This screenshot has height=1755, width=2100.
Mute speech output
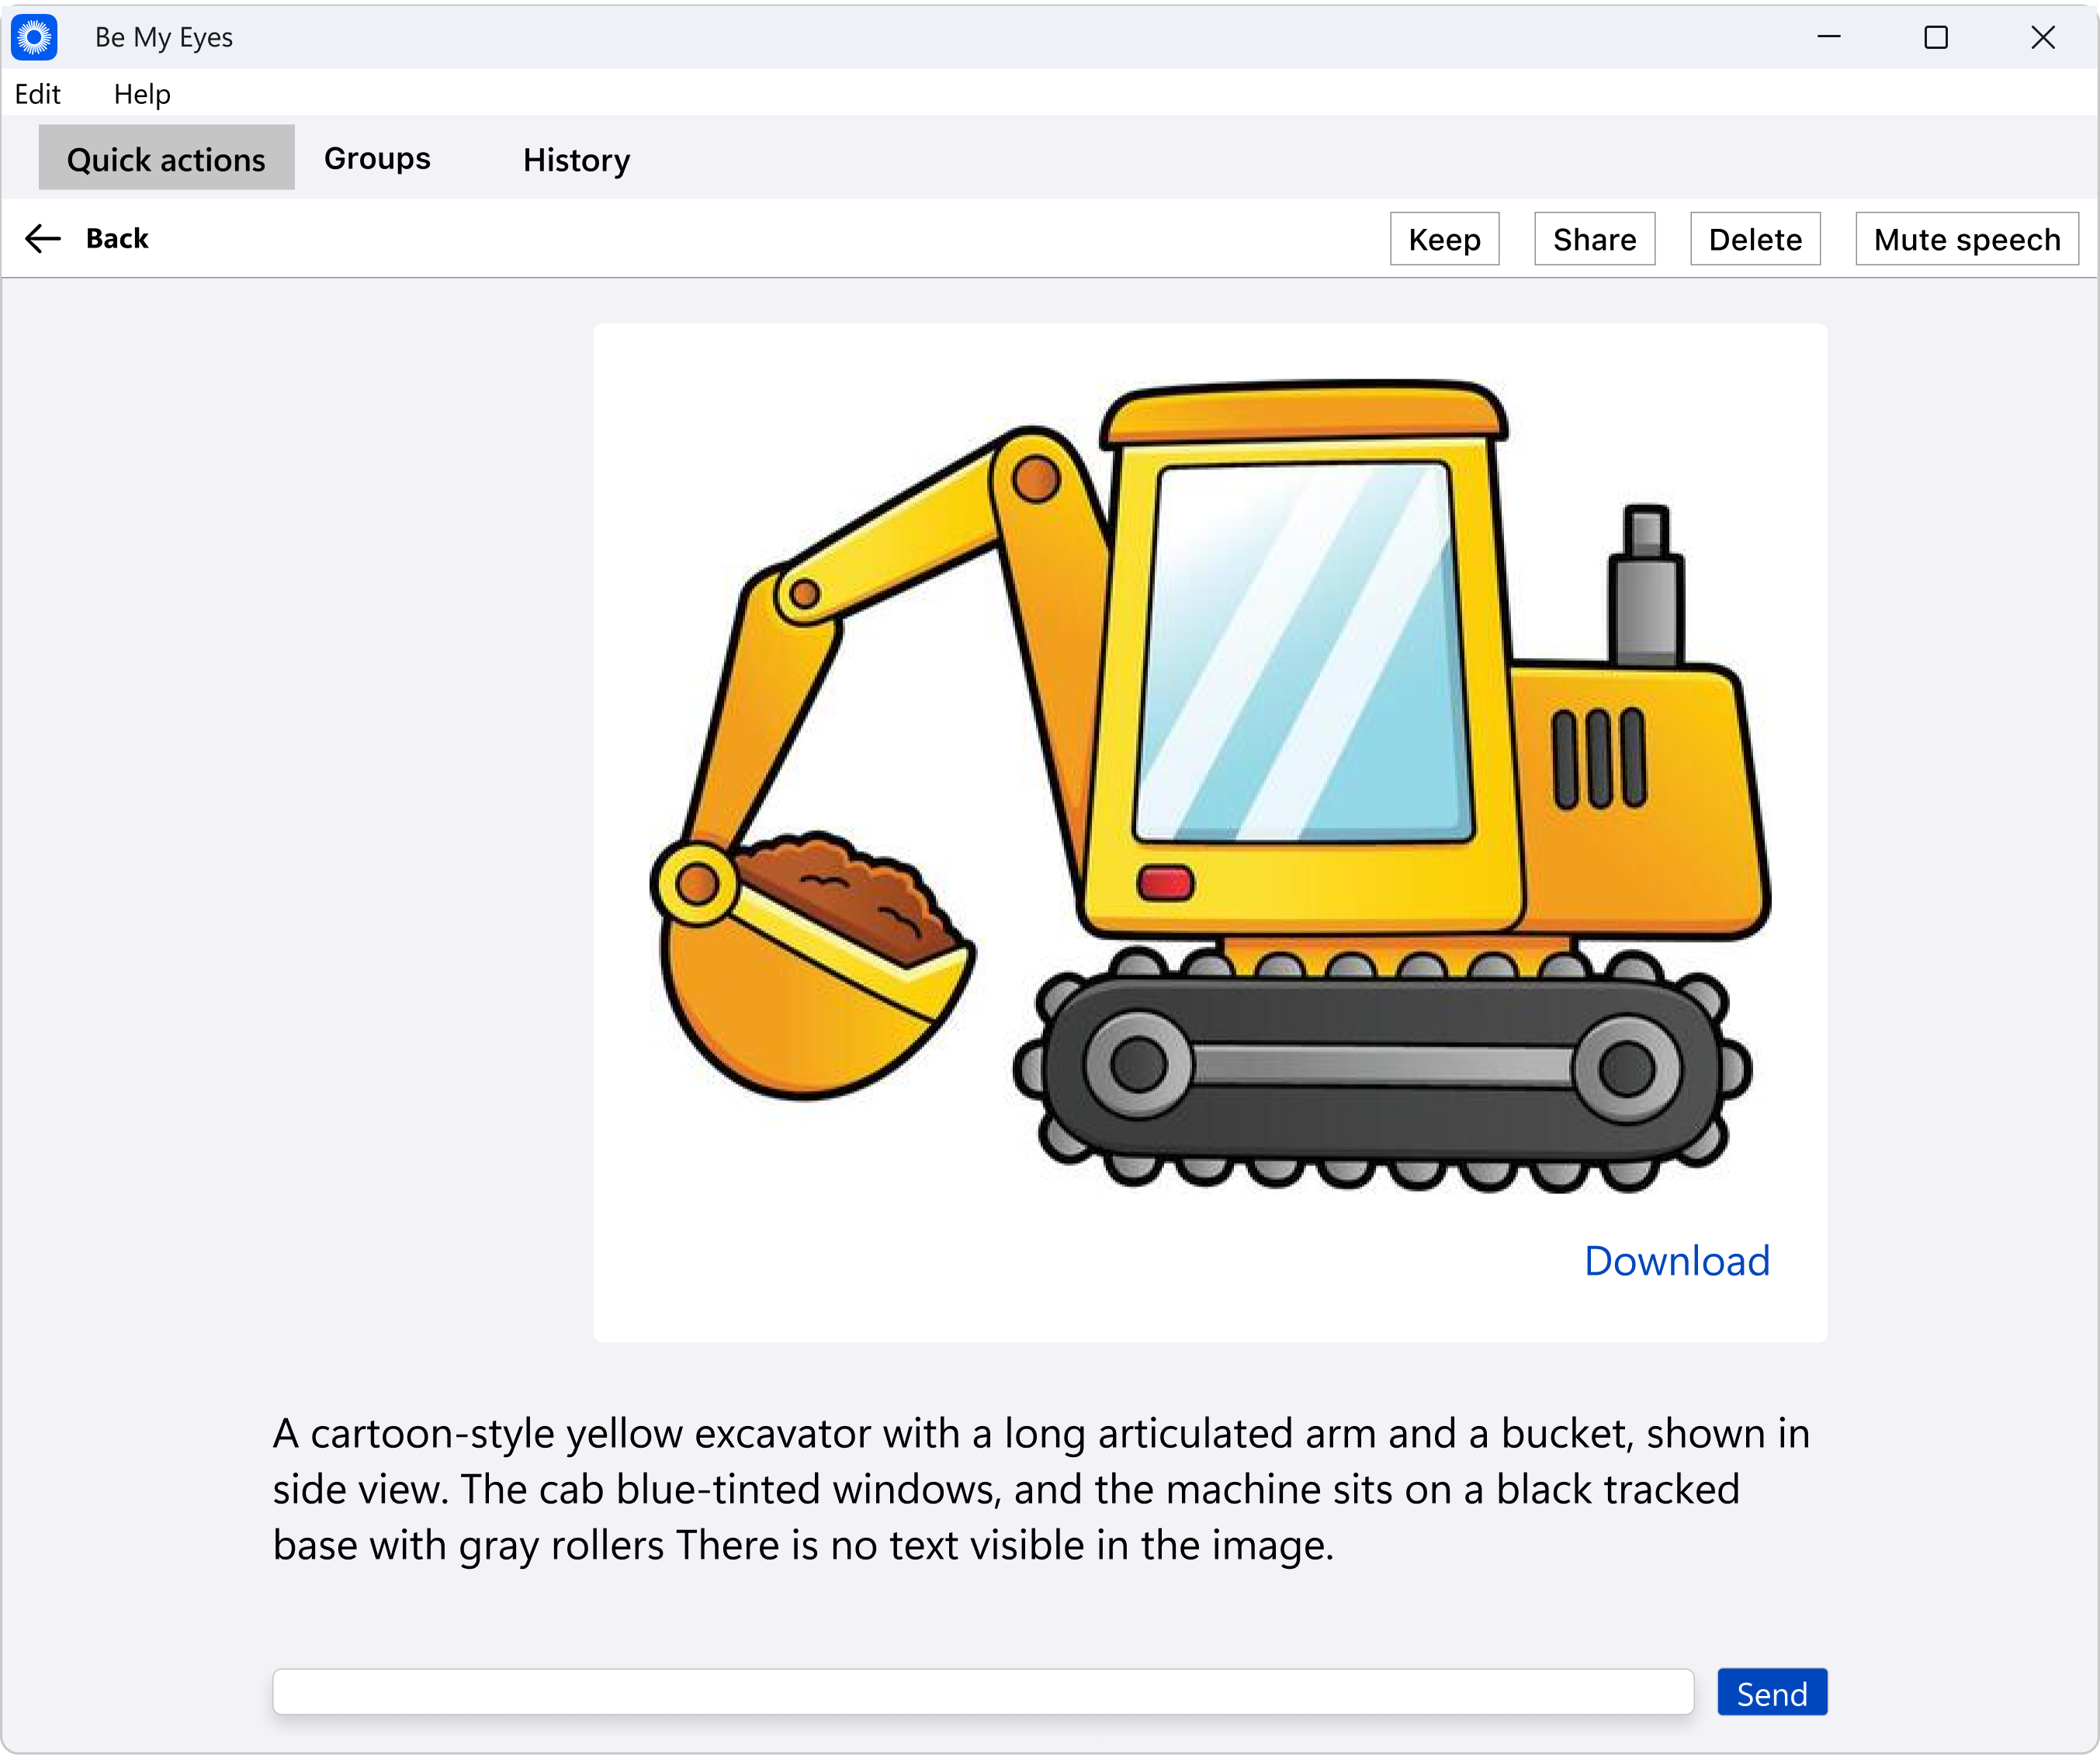point(1966,240)
